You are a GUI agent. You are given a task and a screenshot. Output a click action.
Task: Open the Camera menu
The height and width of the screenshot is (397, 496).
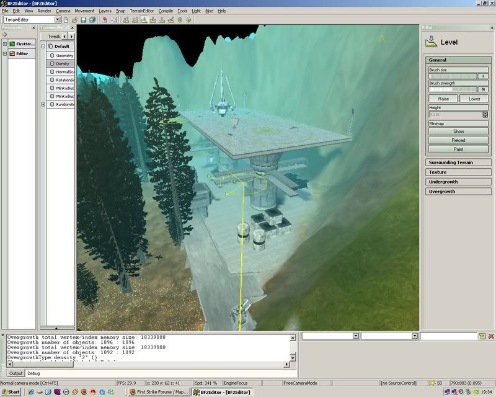63,11
